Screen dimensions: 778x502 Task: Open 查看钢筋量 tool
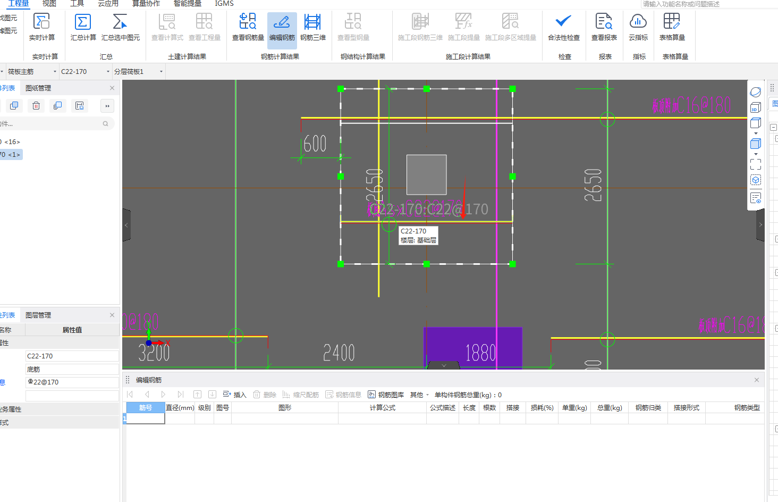(248, 27)
